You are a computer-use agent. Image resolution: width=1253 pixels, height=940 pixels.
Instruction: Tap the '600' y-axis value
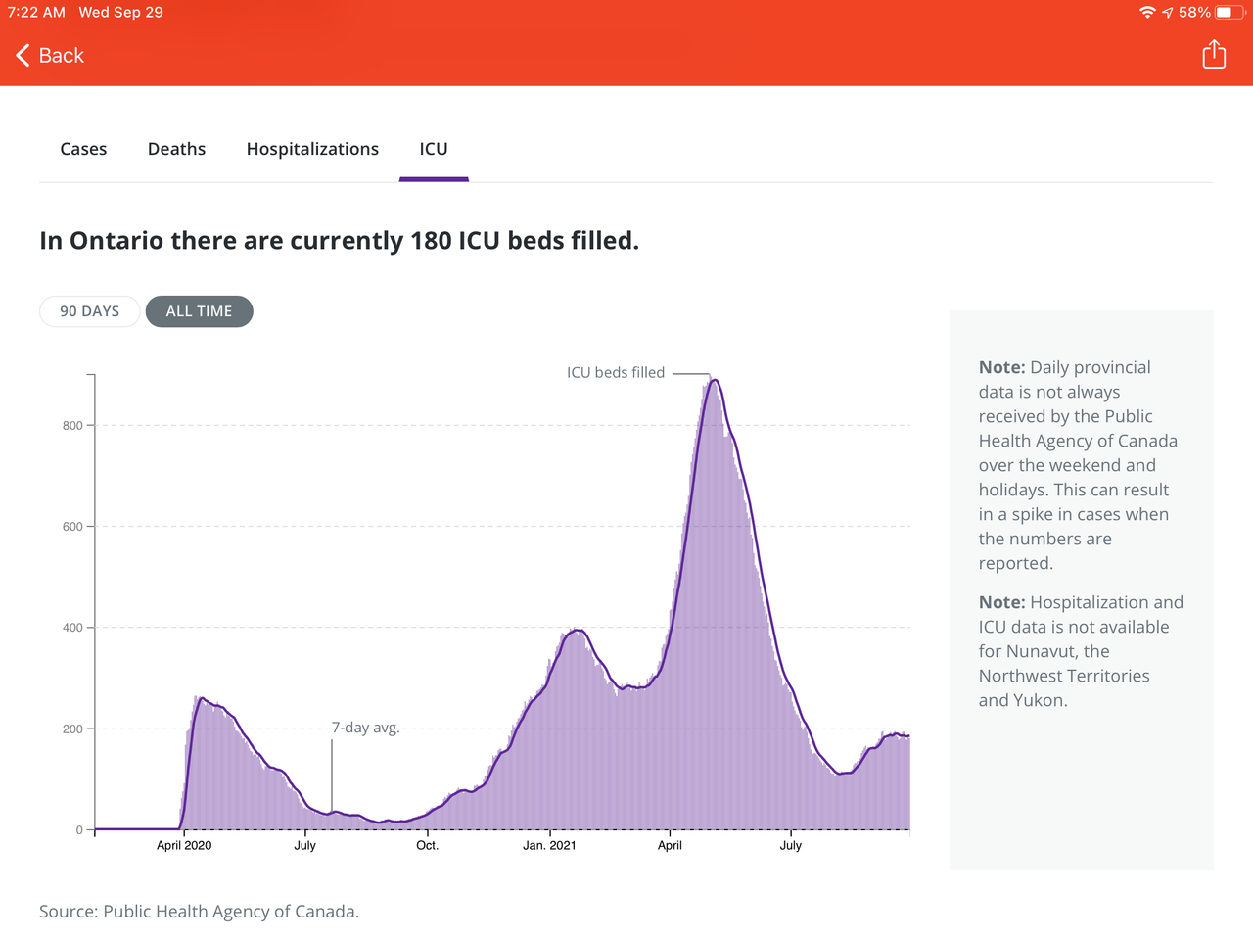click(x=72, y=526)
